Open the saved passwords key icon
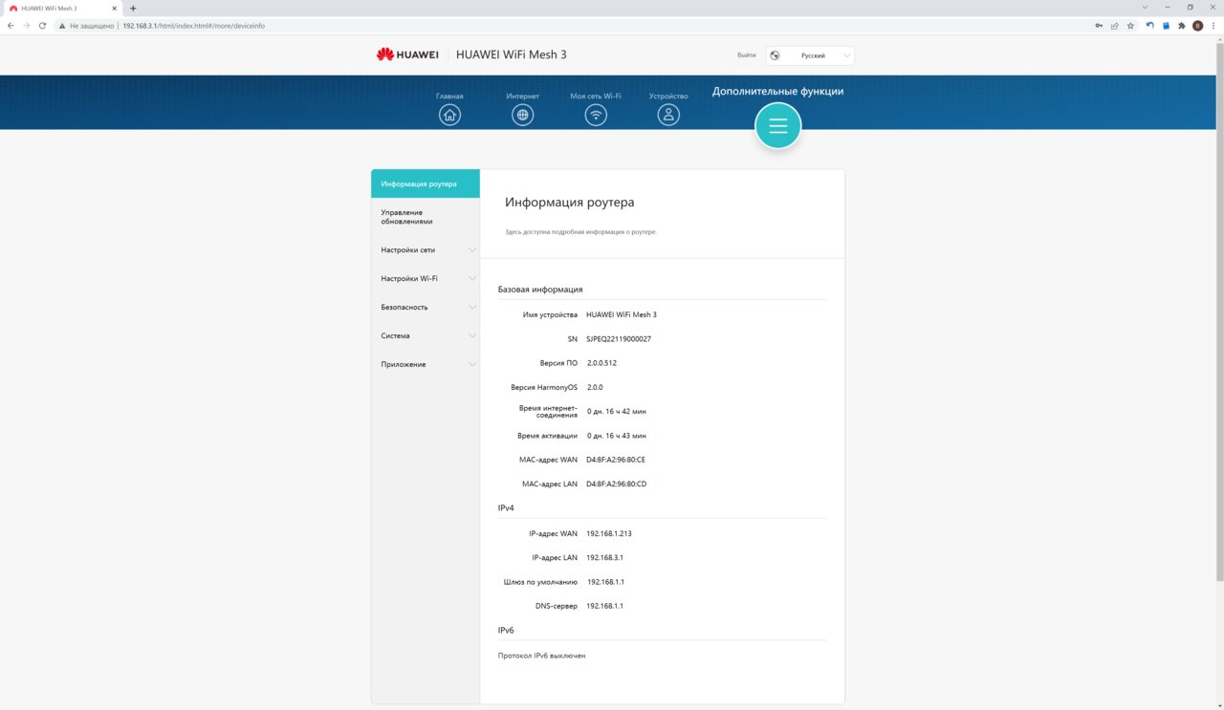This screenshot has width=1224, height=710. (1100, 26)
